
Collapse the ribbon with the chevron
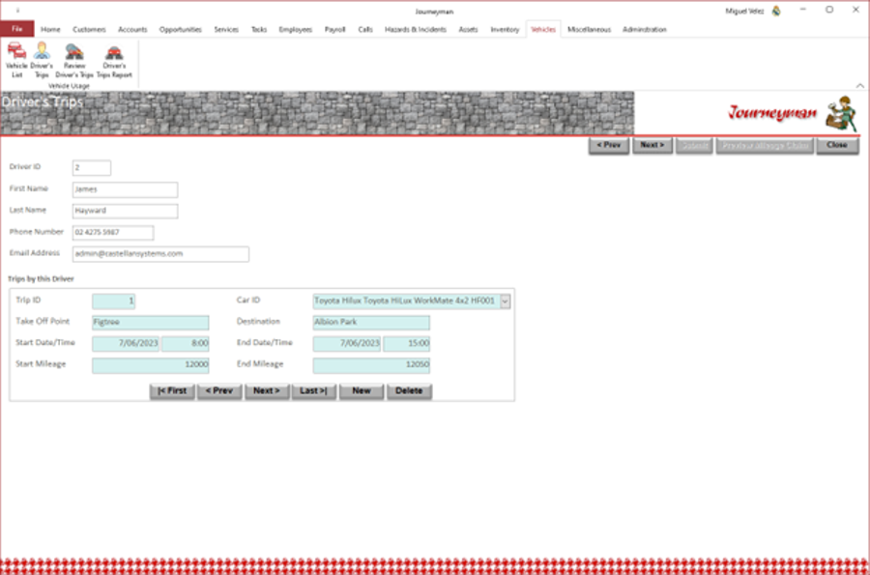click(x=859, y=85)
